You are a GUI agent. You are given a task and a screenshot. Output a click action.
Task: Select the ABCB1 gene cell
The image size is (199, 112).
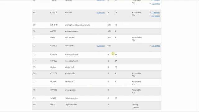tap(53, 31)
